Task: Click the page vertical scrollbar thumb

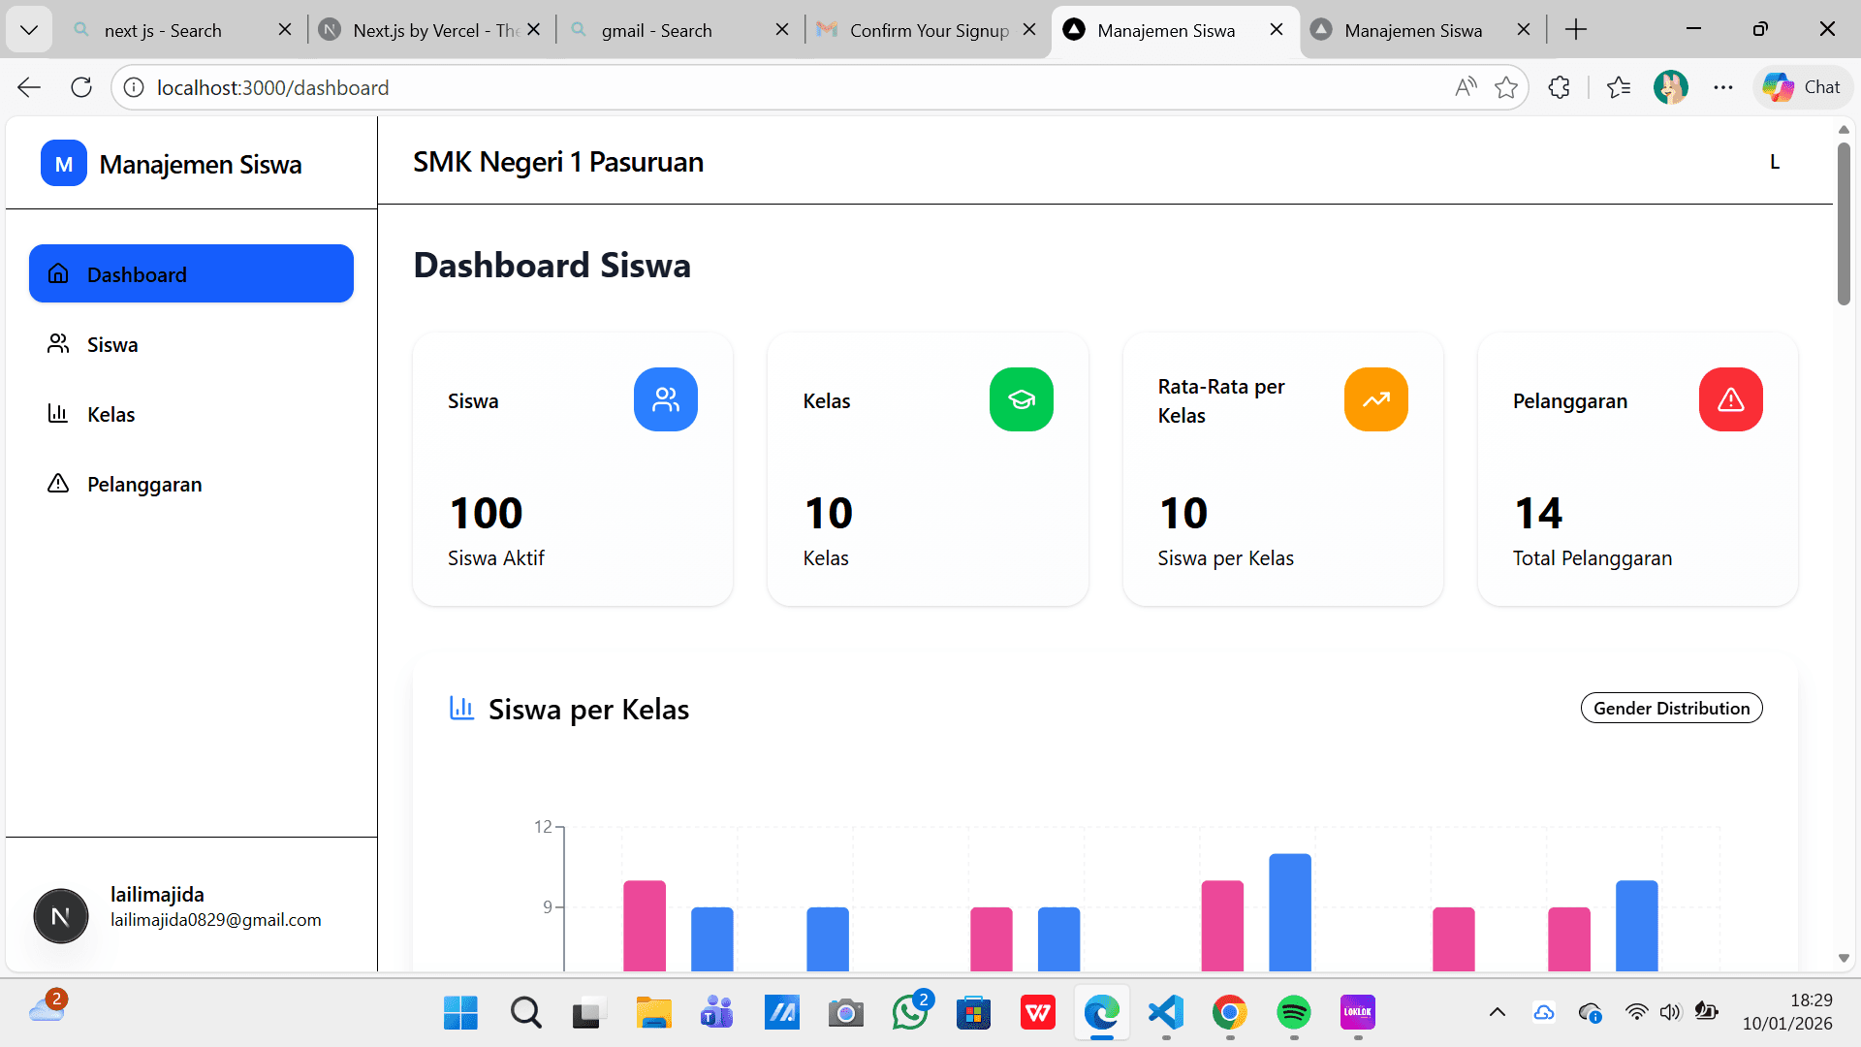Action: [1844, 224]
